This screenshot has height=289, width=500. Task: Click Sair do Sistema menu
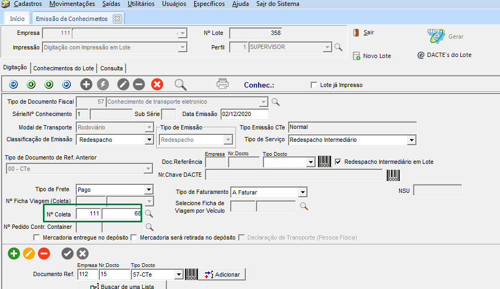[x=278, y=4]
